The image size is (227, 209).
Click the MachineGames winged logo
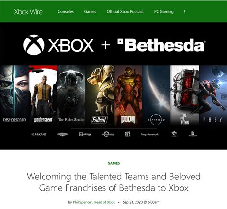click(x=63, y=134)
